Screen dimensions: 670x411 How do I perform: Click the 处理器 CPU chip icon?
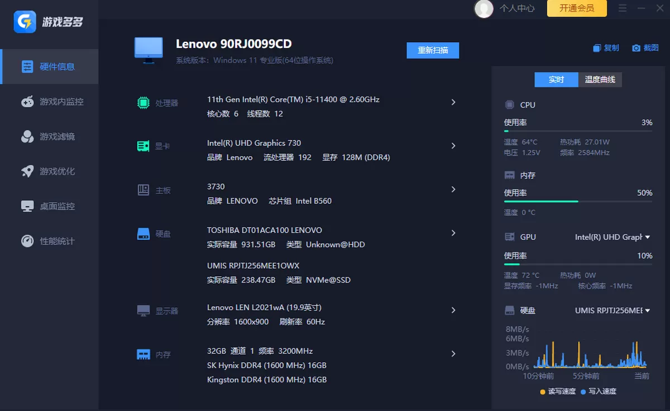pos(143,103)
